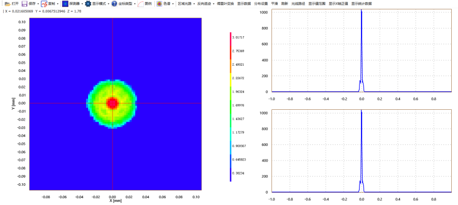The image size is (458, 205).
Task: Click the X [mm] axis title
Action: pos(116,201)
